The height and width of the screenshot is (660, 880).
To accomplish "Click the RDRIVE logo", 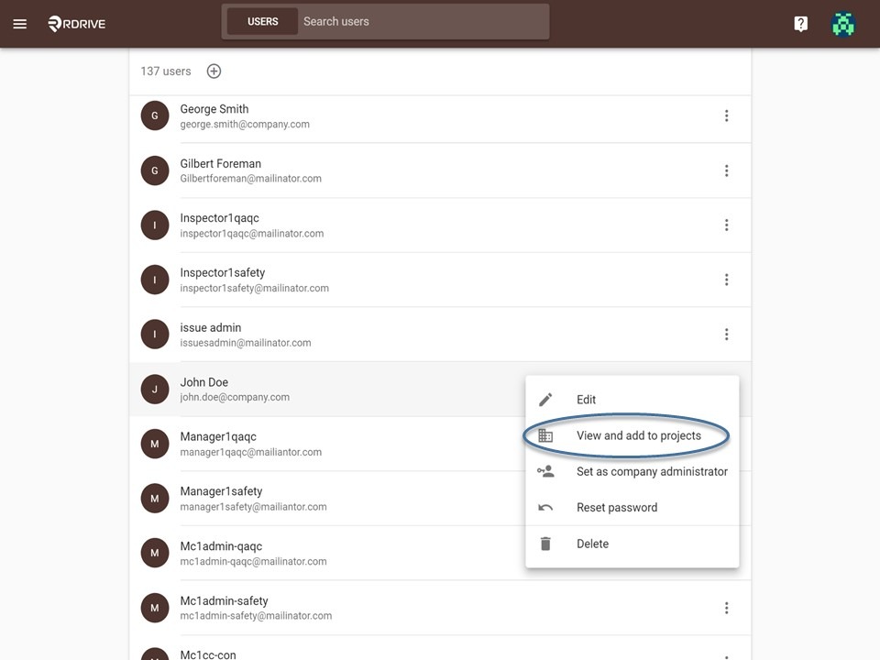I will (76, 24).
